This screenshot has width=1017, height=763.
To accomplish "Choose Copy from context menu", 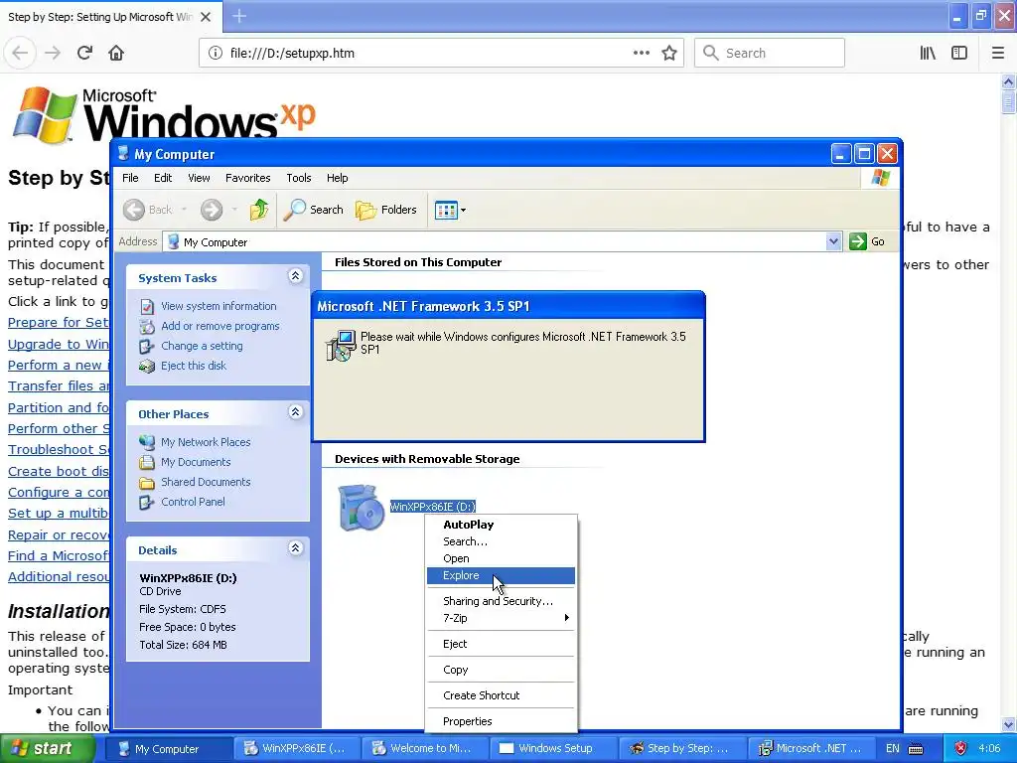I will click(x=501, y=671).
